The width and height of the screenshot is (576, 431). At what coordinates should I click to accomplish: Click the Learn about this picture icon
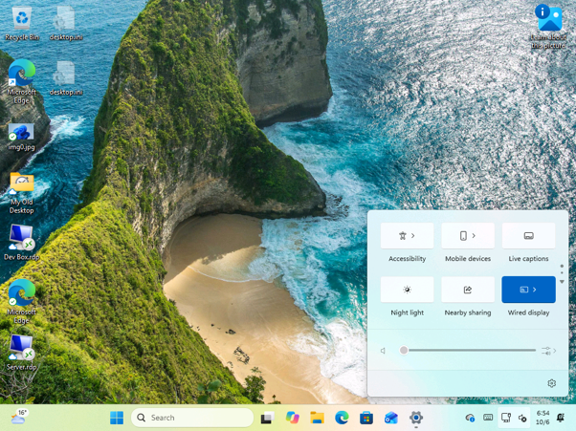point(548,27)
